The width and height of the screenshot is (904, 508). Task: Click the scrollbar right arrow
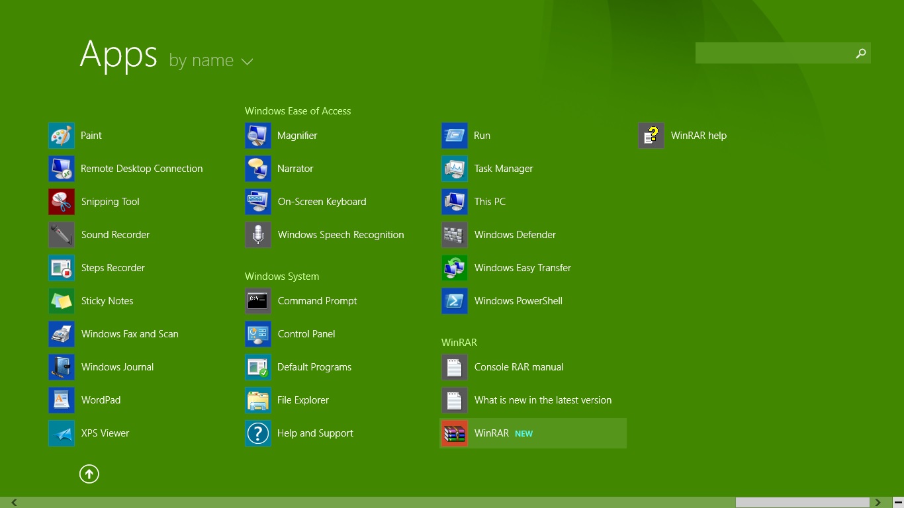(x=878, y=503)
